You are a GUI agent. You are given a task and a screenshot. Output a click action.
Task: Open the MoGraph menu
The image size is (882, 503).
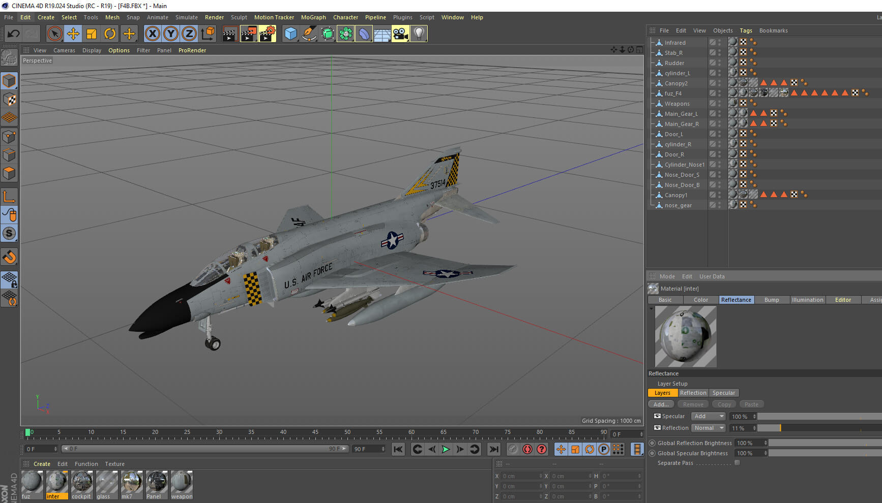[313, 17]
